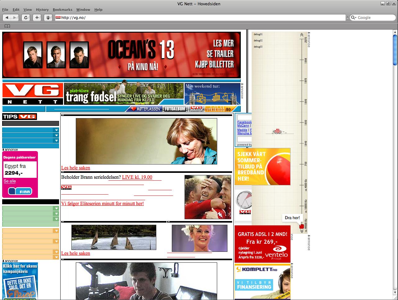Click the bug report spider icon
The image size is (398, 300).
tap(48, 18)
